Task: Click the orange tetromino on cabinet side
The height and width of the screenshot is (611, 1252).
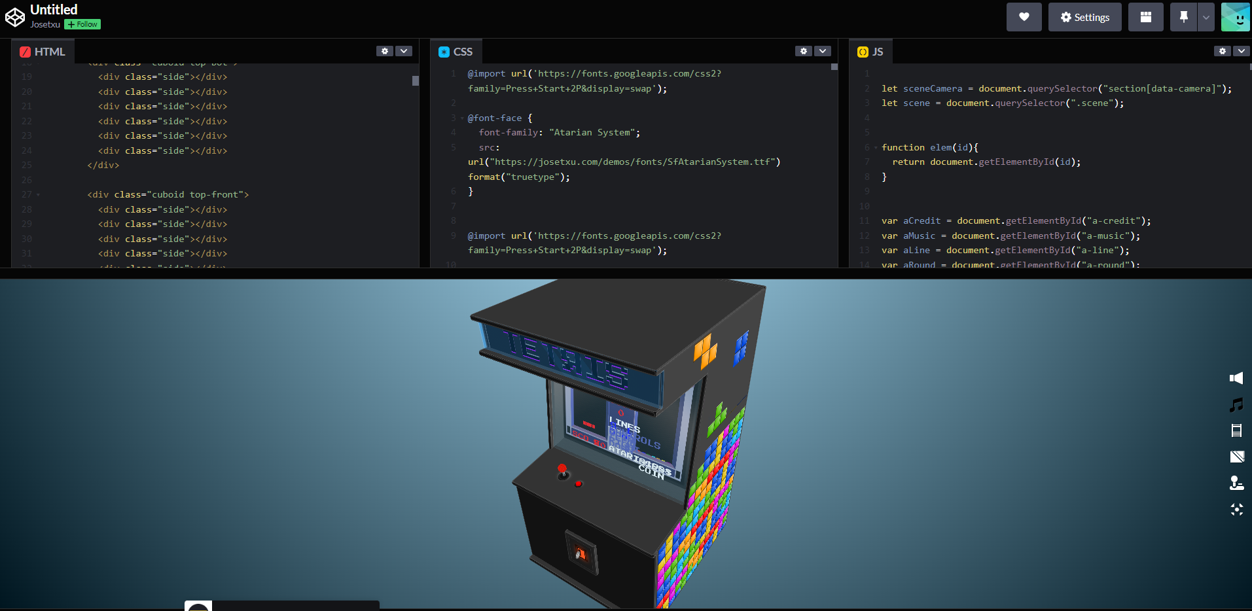Action: click(x=705, y=351)
